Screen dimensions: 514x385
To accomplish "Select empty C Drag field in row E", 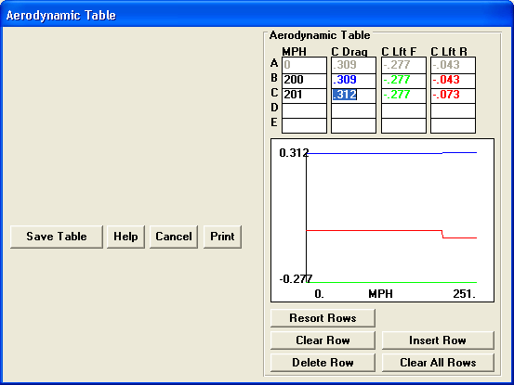I will click(x=353, y=125).
